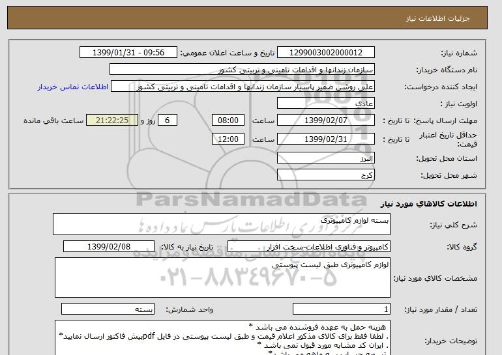Image resolution: width=502 pixels, height=355 pixels.
Task: Click the general description field بسته لوازم کامپیوتری
Action: 222,224
